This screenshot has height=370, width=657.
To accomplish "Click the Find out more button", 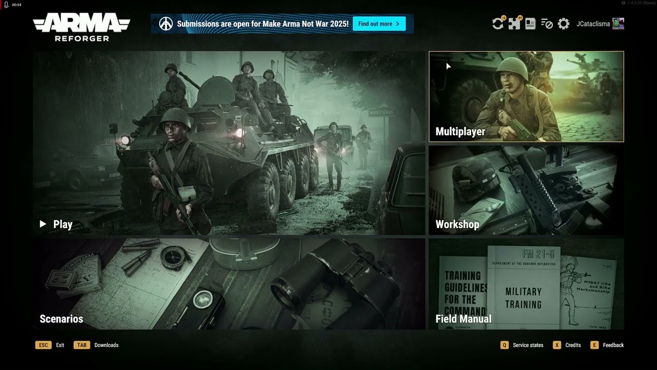I will pyautogui.click(x=379, y=24).
